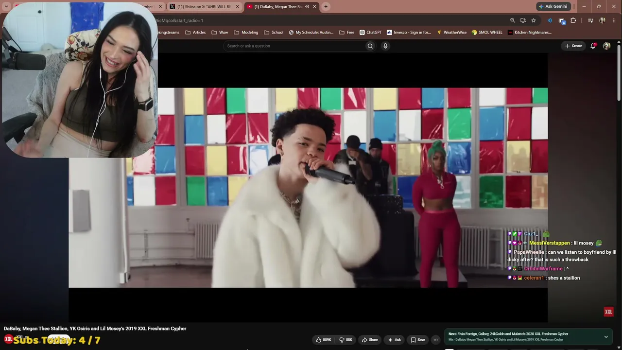Open YouTube notifications bell
Screen dimensions: 622x350
point(593,46)
